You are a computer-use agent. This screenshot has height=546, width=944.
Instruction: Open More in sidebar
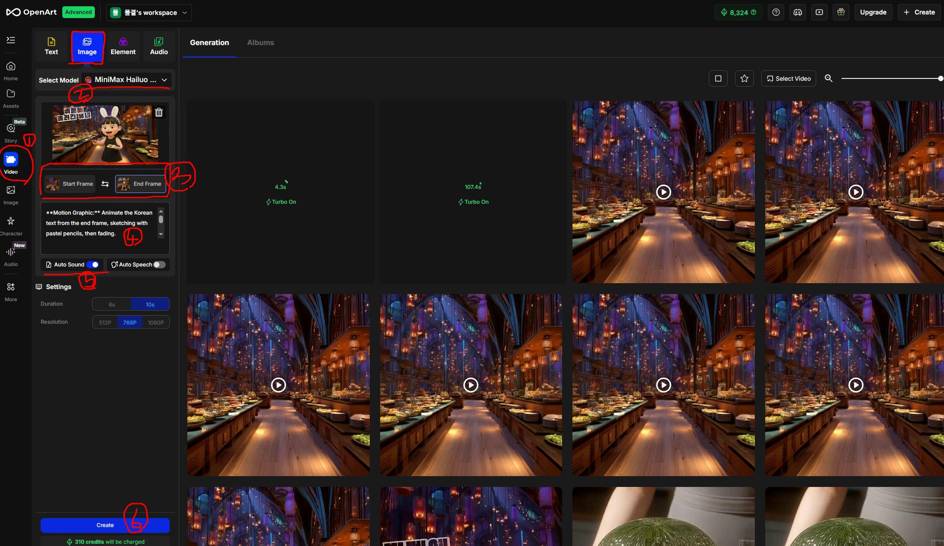tap(11, 292)
